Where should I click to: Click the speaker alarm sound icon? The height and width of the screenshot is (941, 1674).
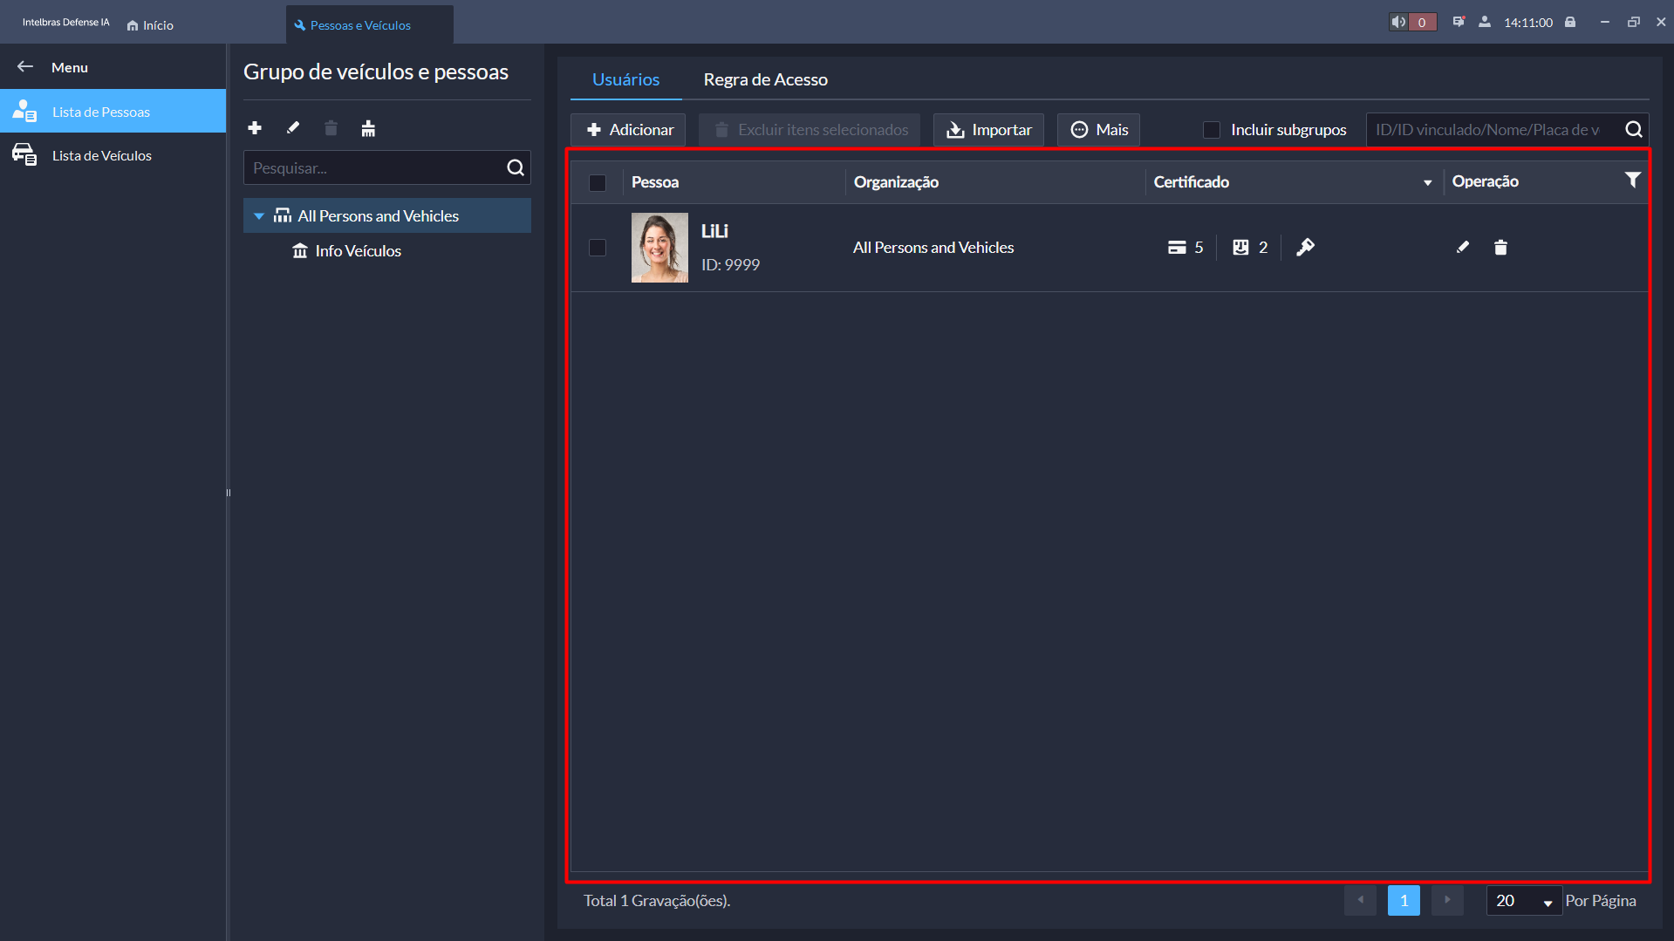point(1398,23)
